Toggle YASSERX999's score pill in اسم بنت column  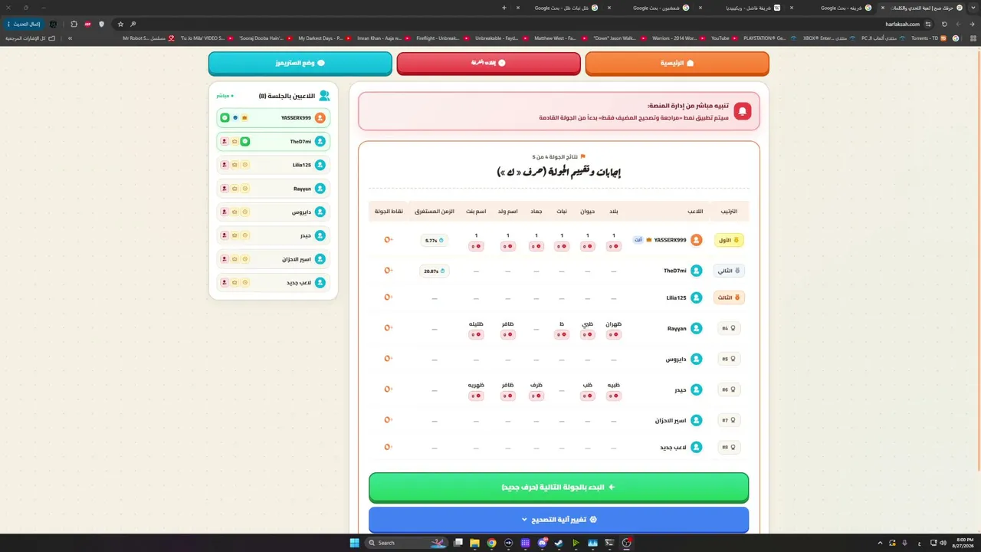pyautogui.click(x=476, y=246)
